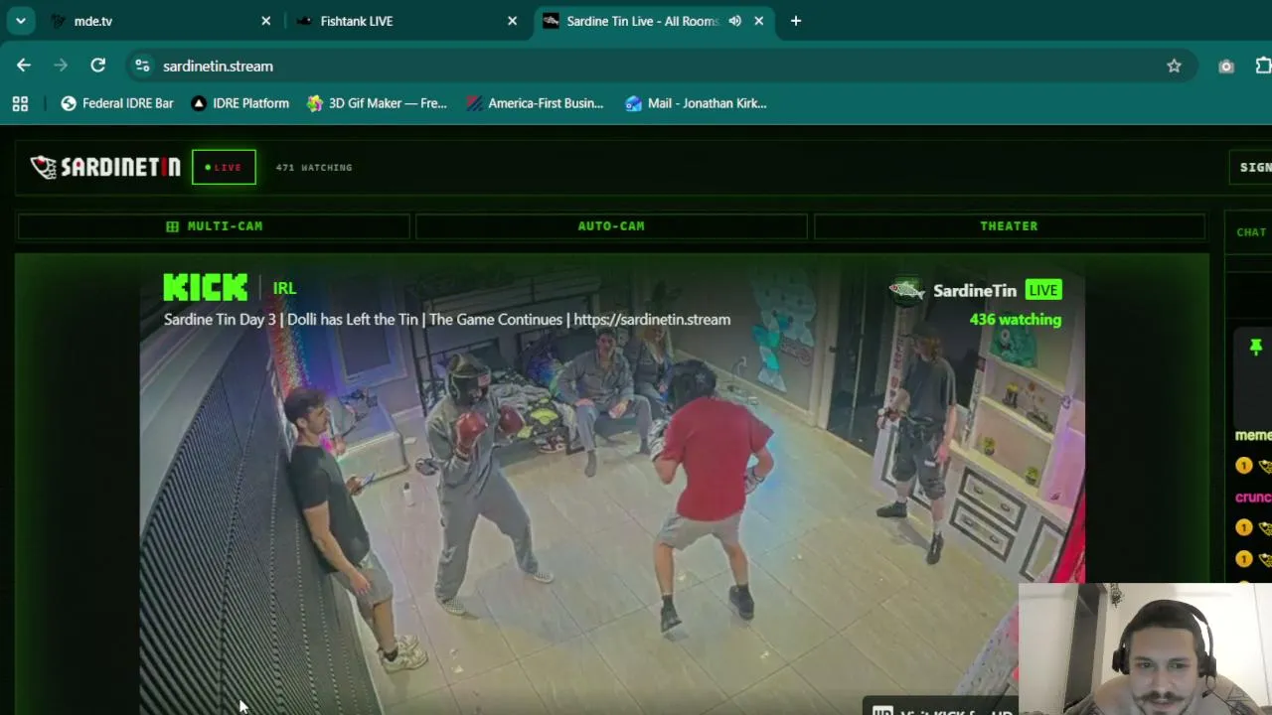Click the SardineTin site logo
The width and height of the screenshot is (1272, 715).
tap(105, 167)
